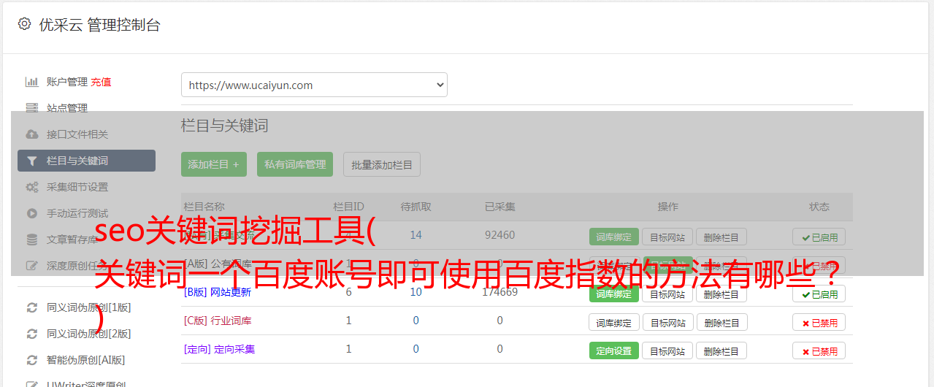Click 删除栏目 for [C版] 行业词库
This screenshot has width=934, height=387.
pyautogui.click(x=721, y=322)
